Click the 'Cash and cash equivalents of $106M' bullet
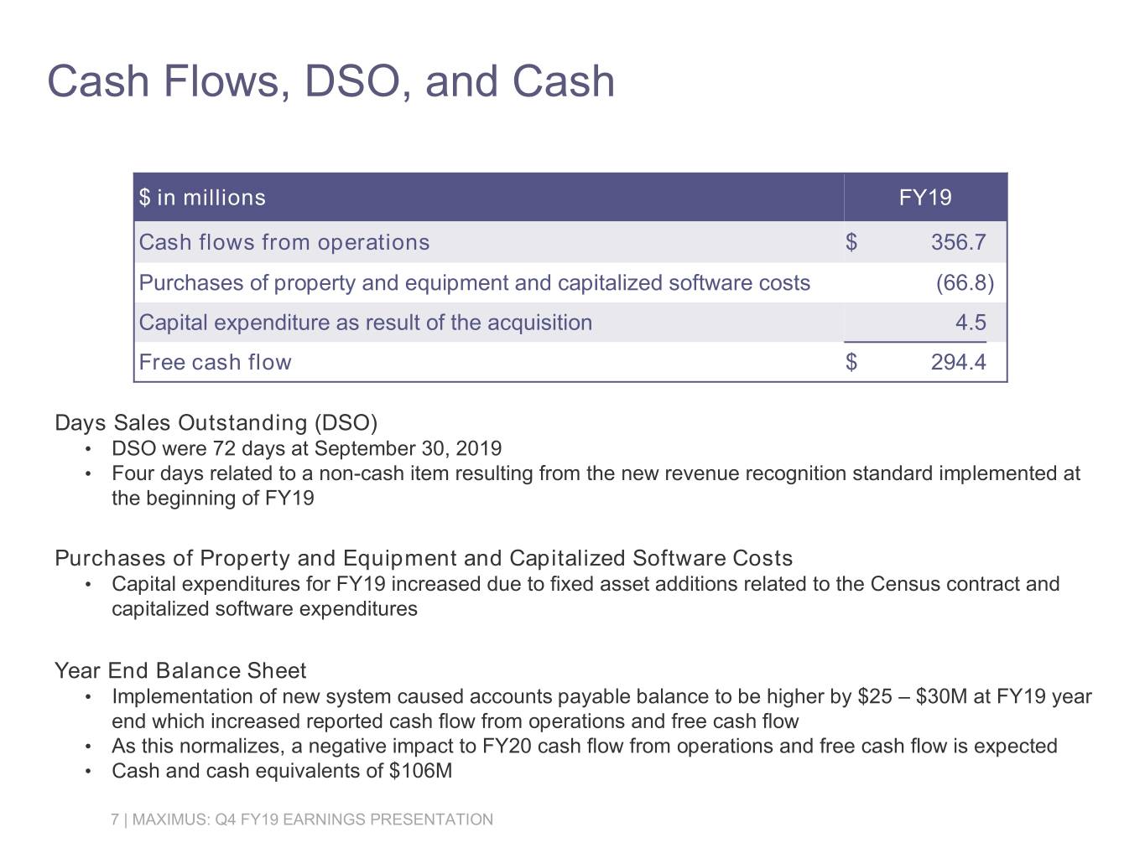 [282, 771]
